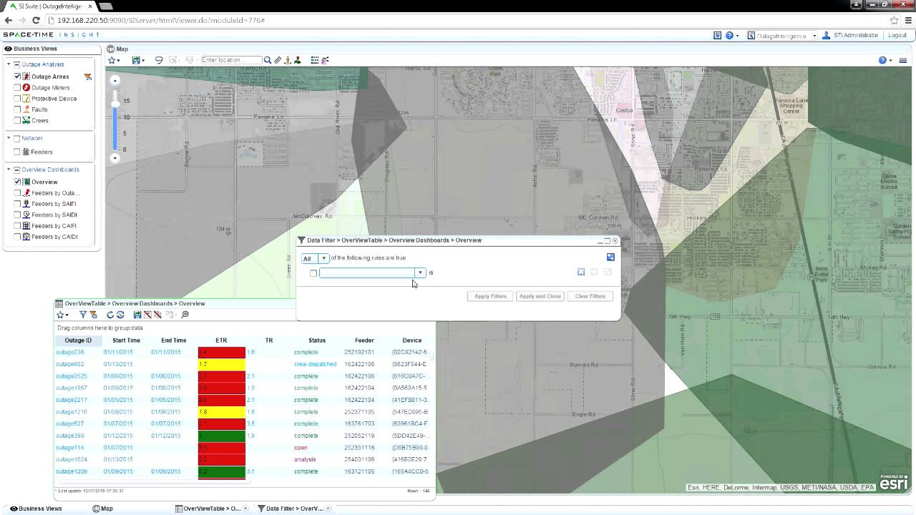Select the lasso selection tool on map

[159, 60]
